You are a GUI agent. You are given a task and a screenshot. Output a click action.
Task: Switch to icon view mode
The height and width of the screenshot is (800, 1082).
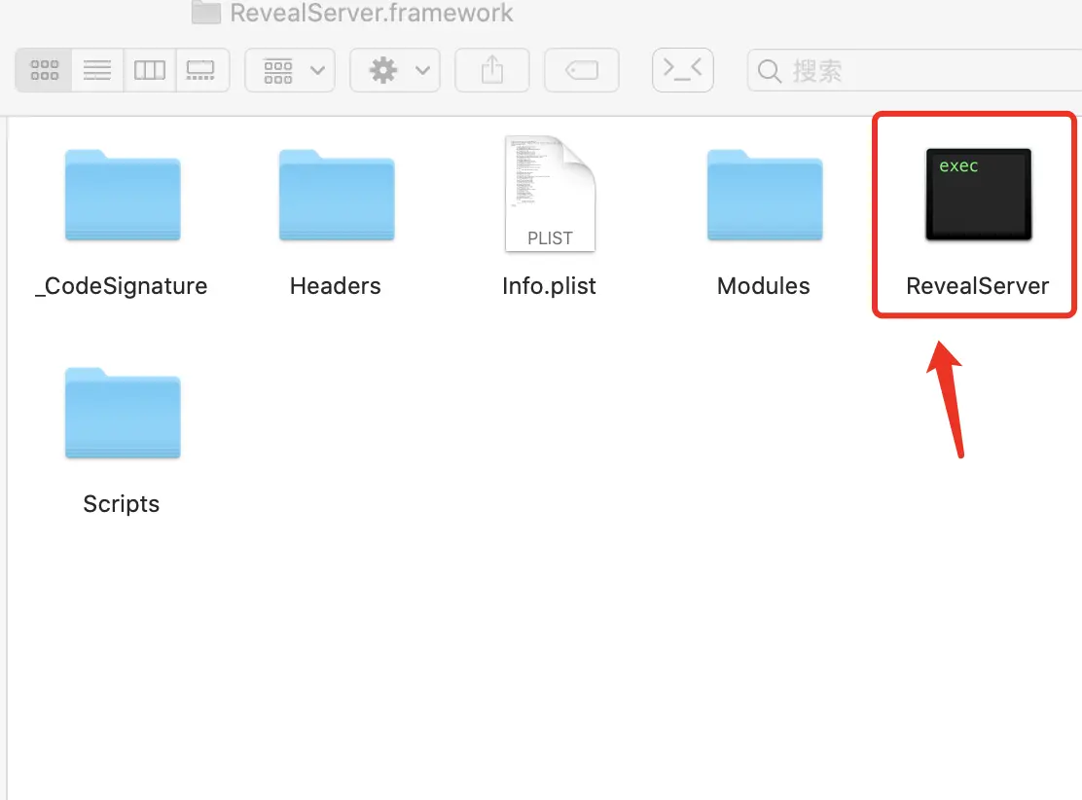pos(44,70)
